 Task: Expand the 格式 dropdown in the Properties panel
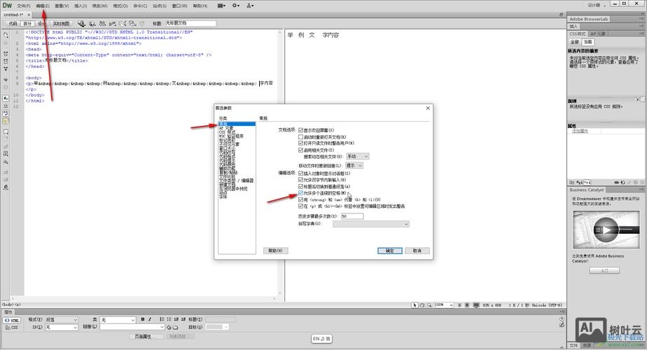tap(62, 320)
